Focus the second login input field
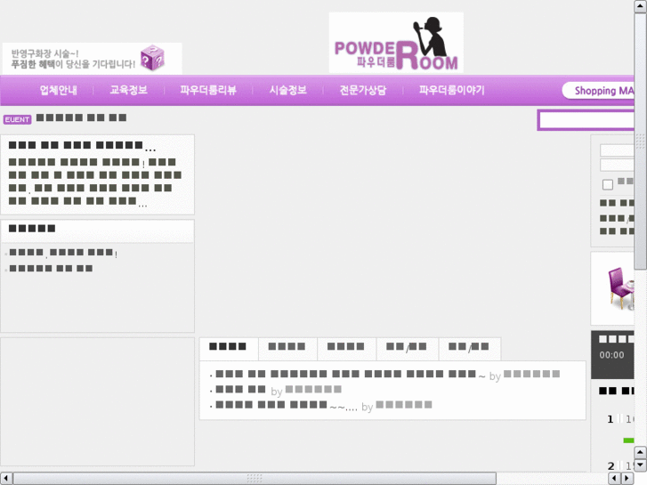 (617, 165)
